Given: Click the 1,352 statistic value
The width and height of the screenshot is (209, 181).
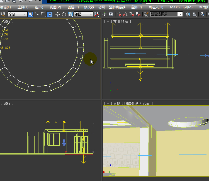Looking at the screenshot, I should [4, 34].
